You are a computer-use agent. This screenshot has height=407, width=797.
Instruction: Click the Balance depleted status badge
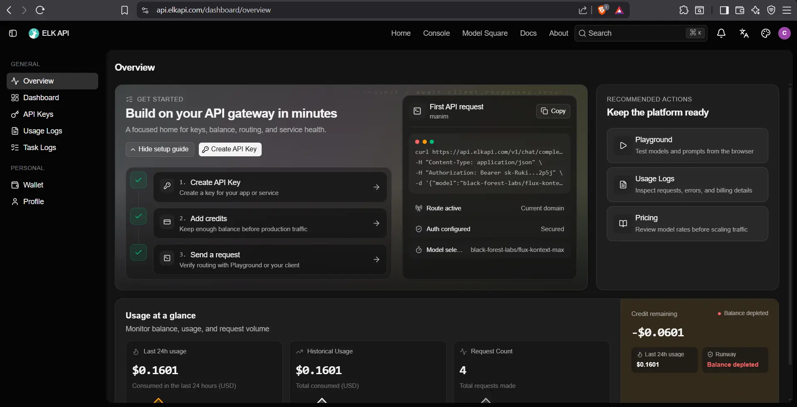click(743, 313)
